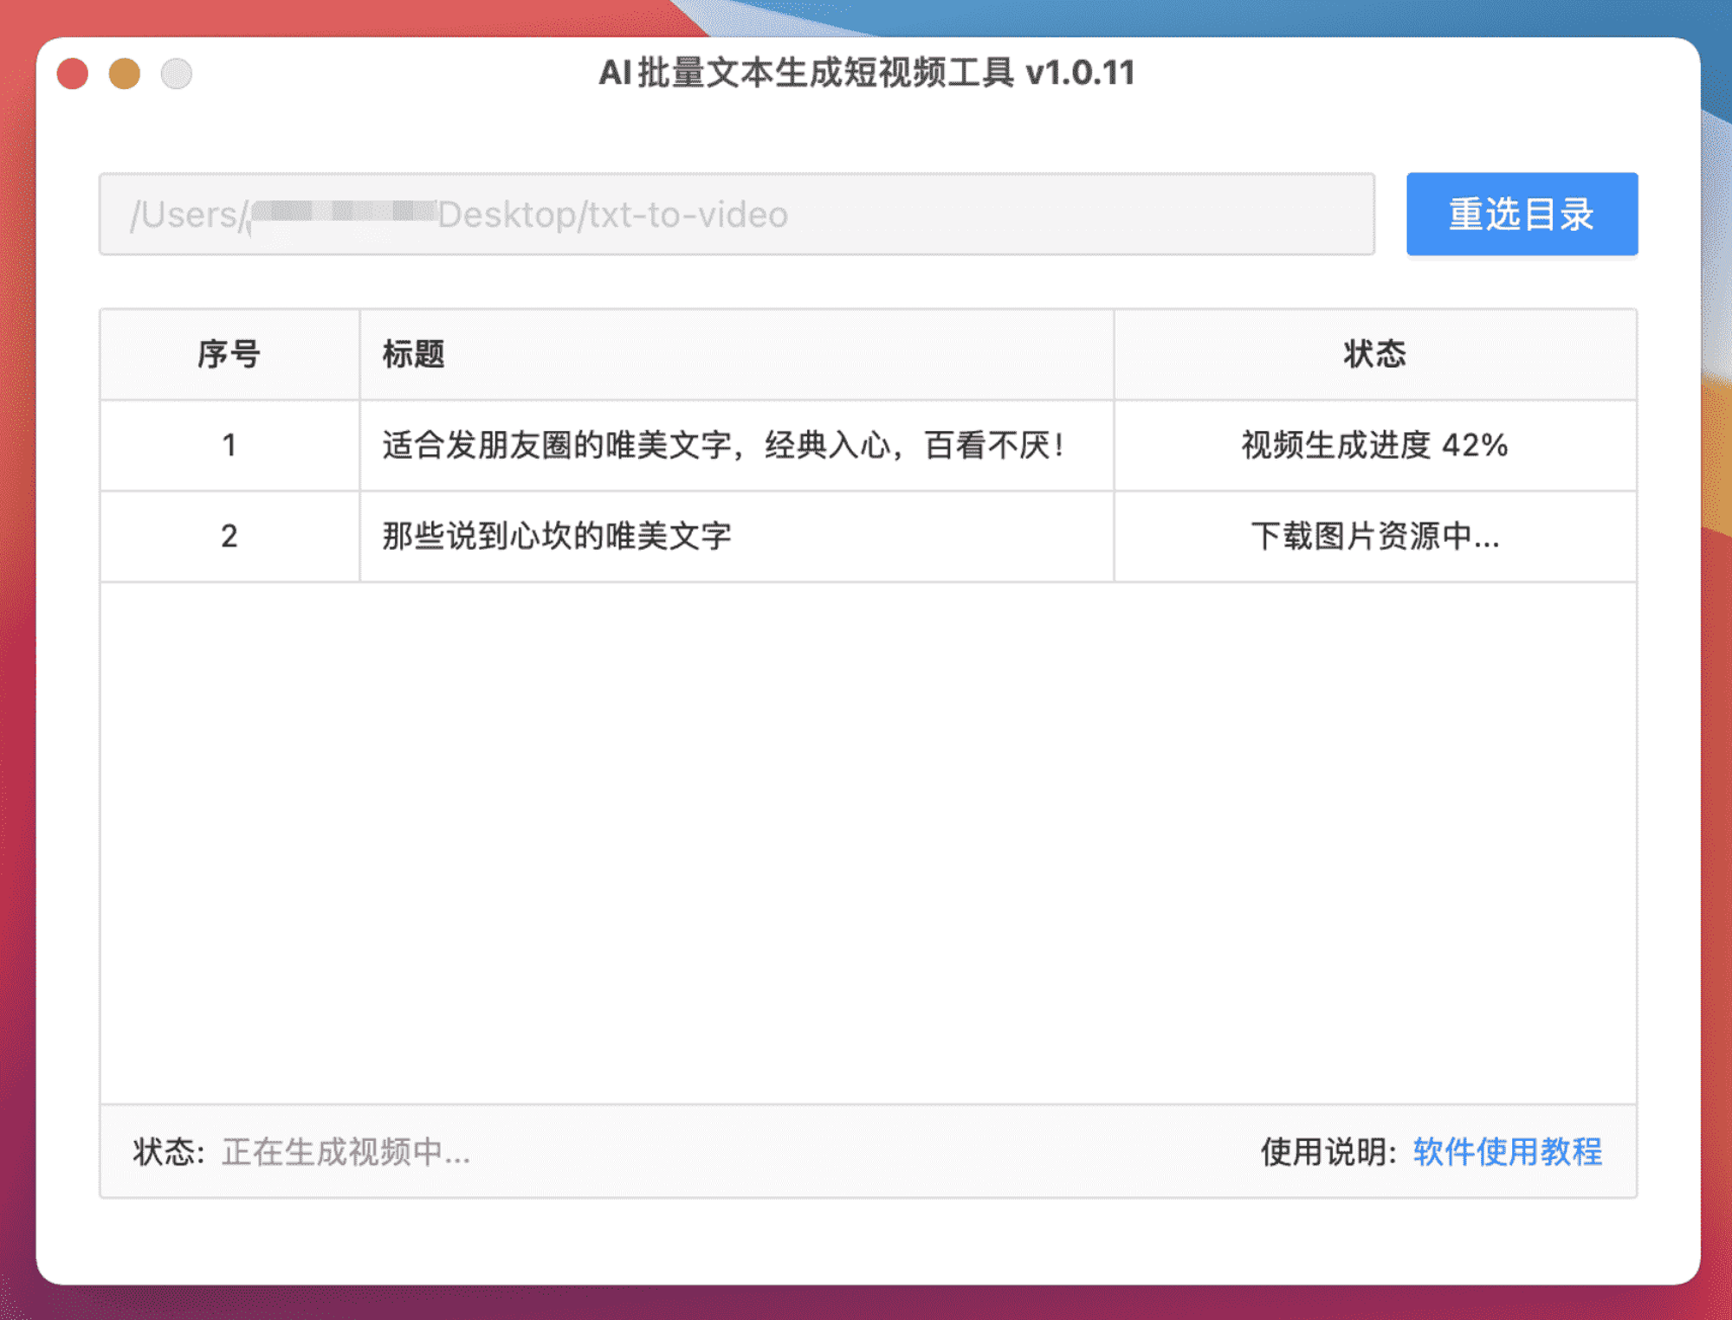Select title 适合发朋友圈的唯美文字 row

(737, 445)
